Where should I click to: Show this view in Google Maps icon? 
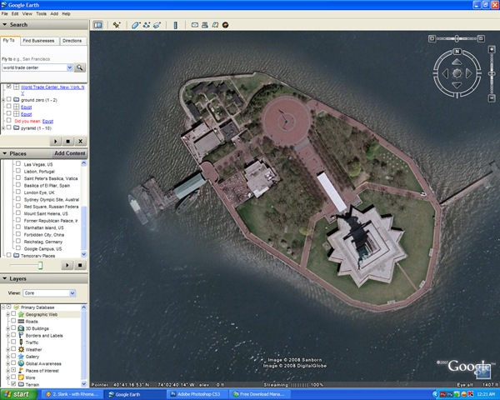tap(215, 25)
